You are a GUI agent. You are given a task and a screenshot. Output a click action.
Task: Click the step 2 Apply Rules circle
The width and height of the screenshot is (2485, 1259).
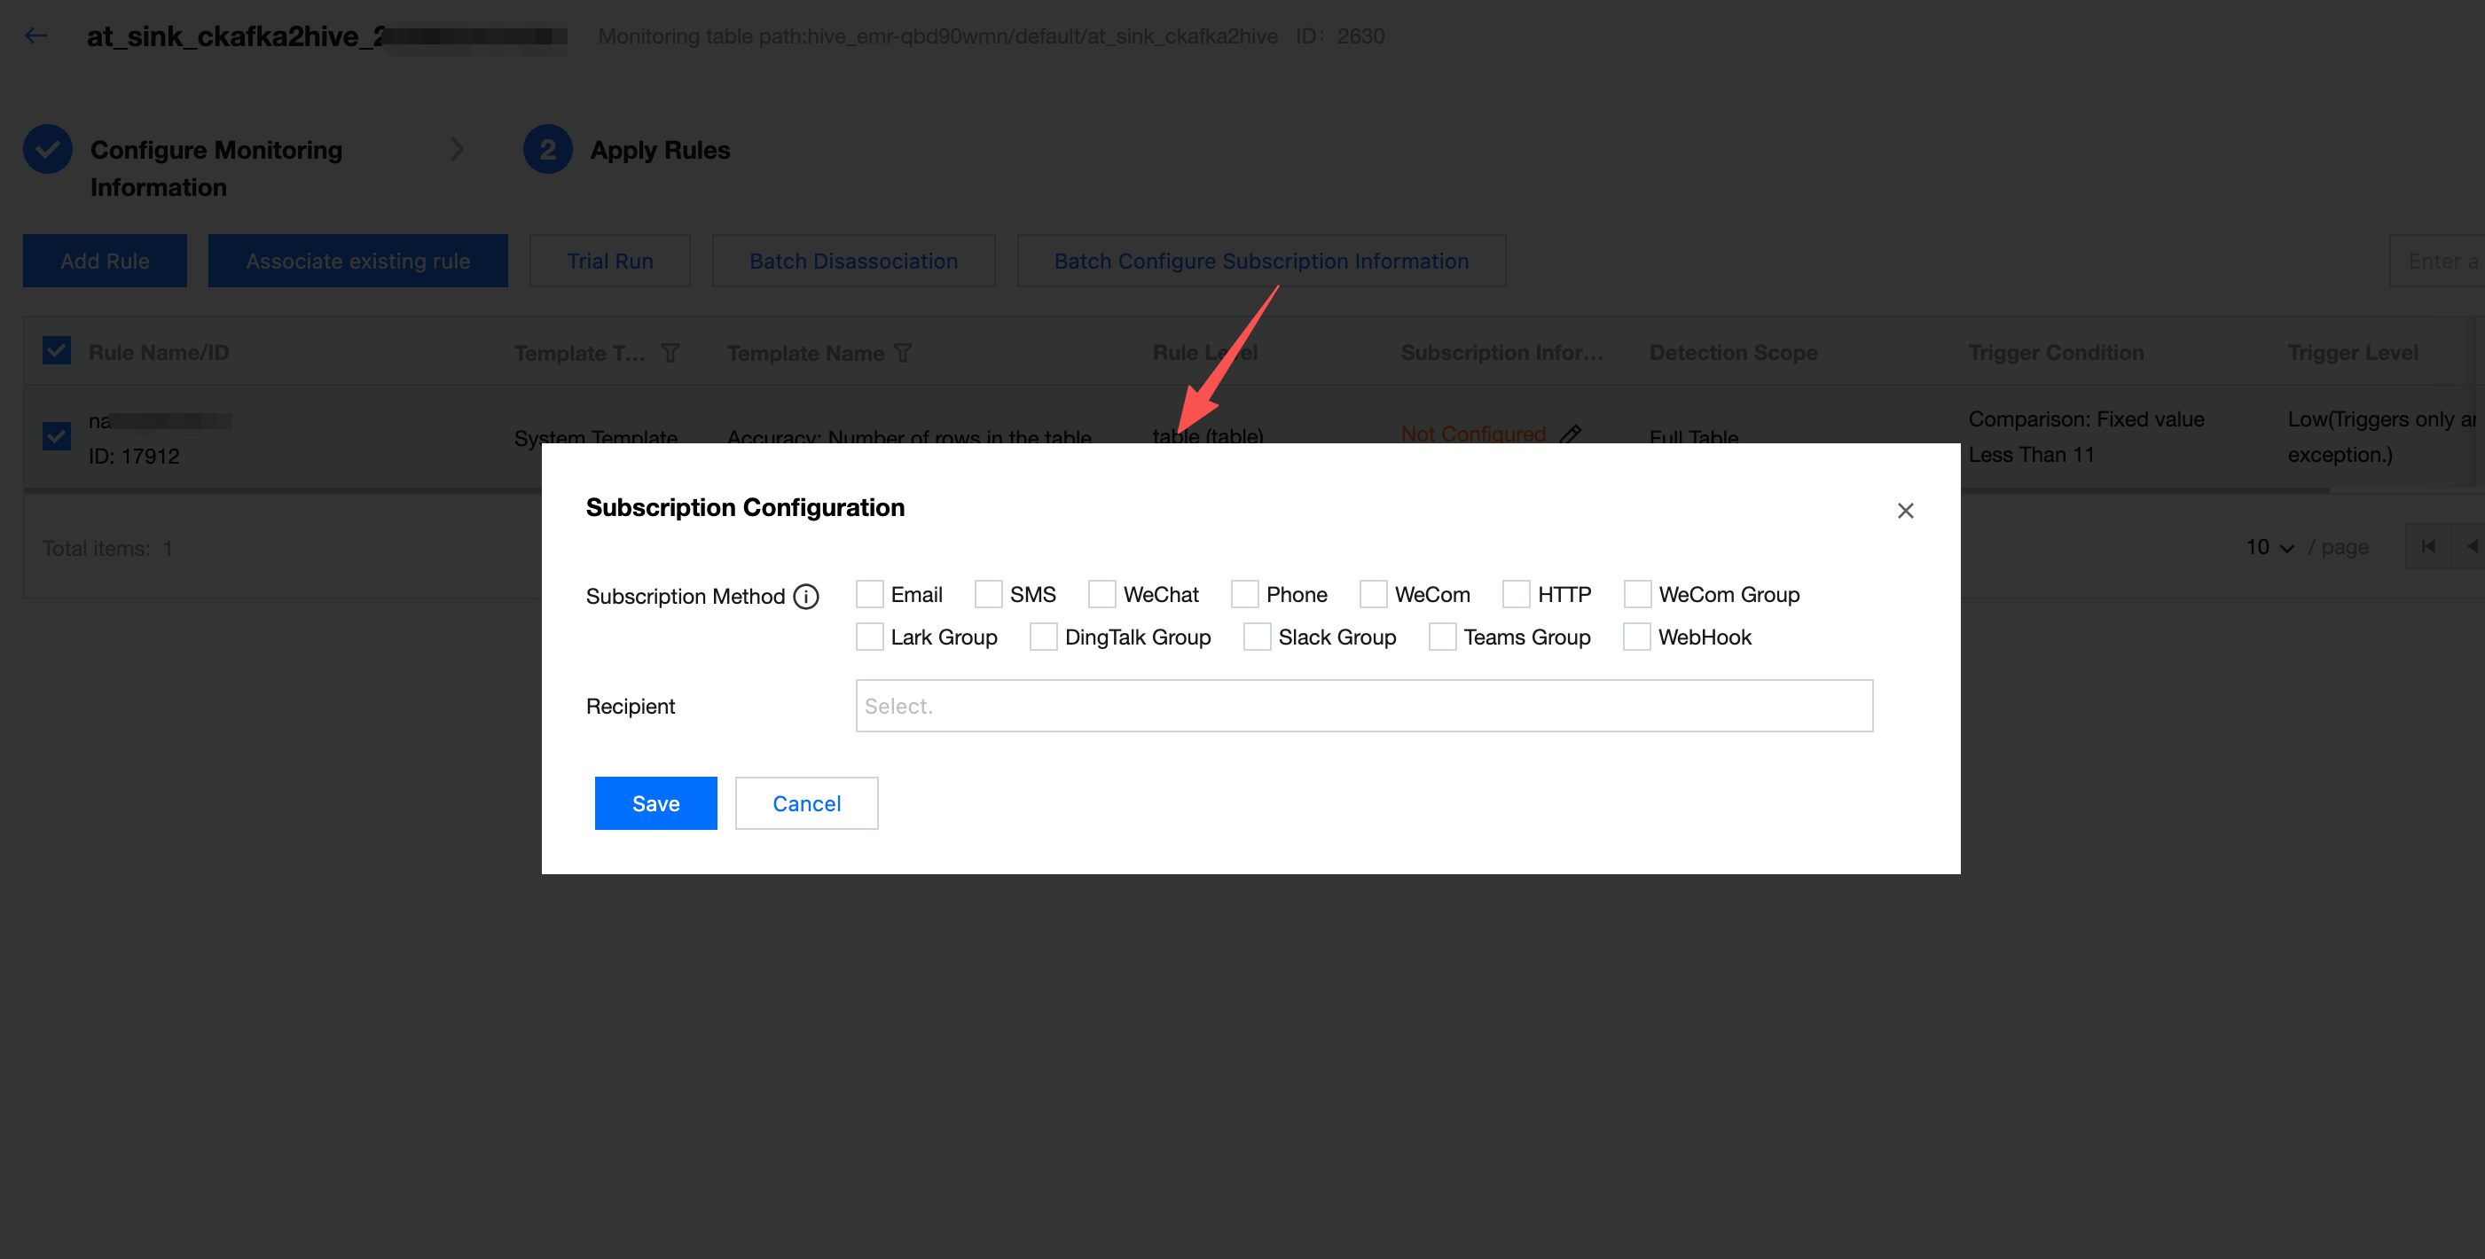point(547,150)
